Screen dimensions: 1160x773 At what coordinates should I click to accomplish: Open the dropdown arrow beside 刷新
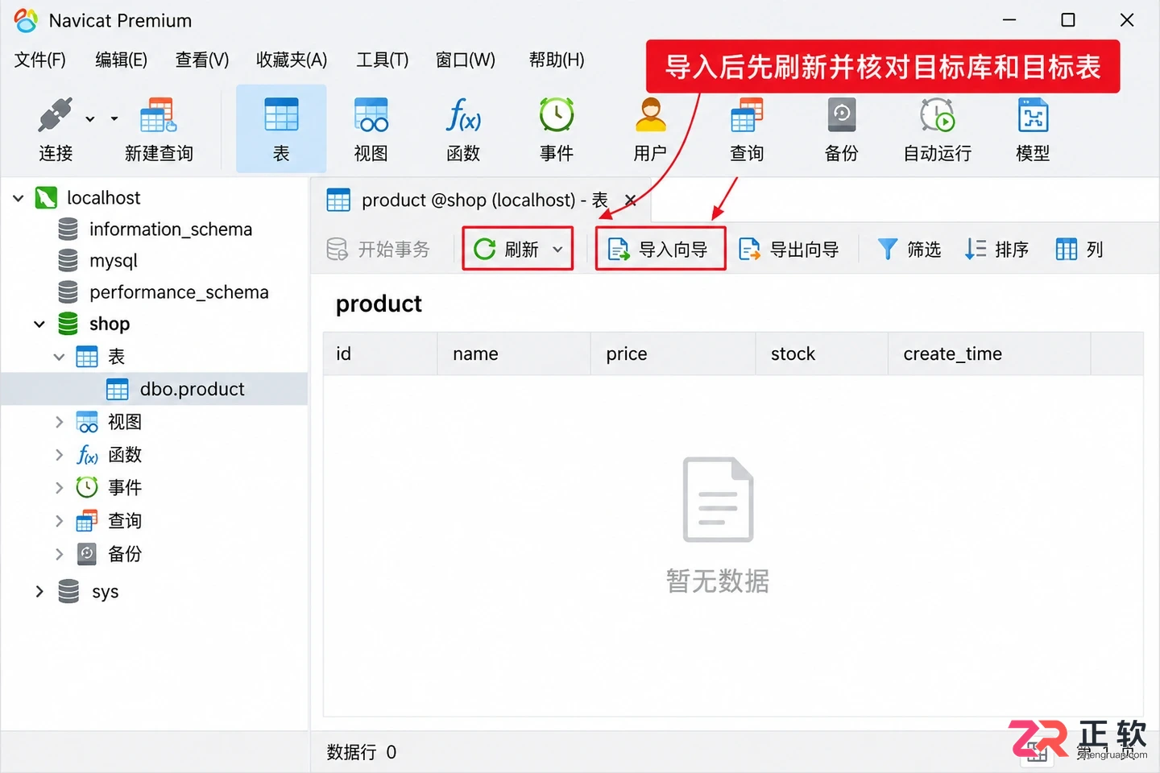click(557, 250)
